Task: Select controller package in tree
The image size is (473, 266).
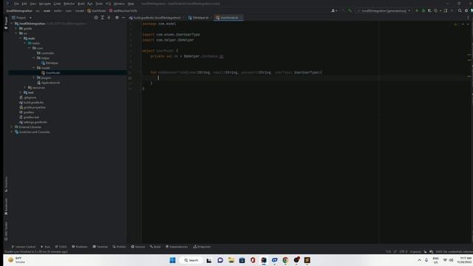Action: (x=46, y=53)
